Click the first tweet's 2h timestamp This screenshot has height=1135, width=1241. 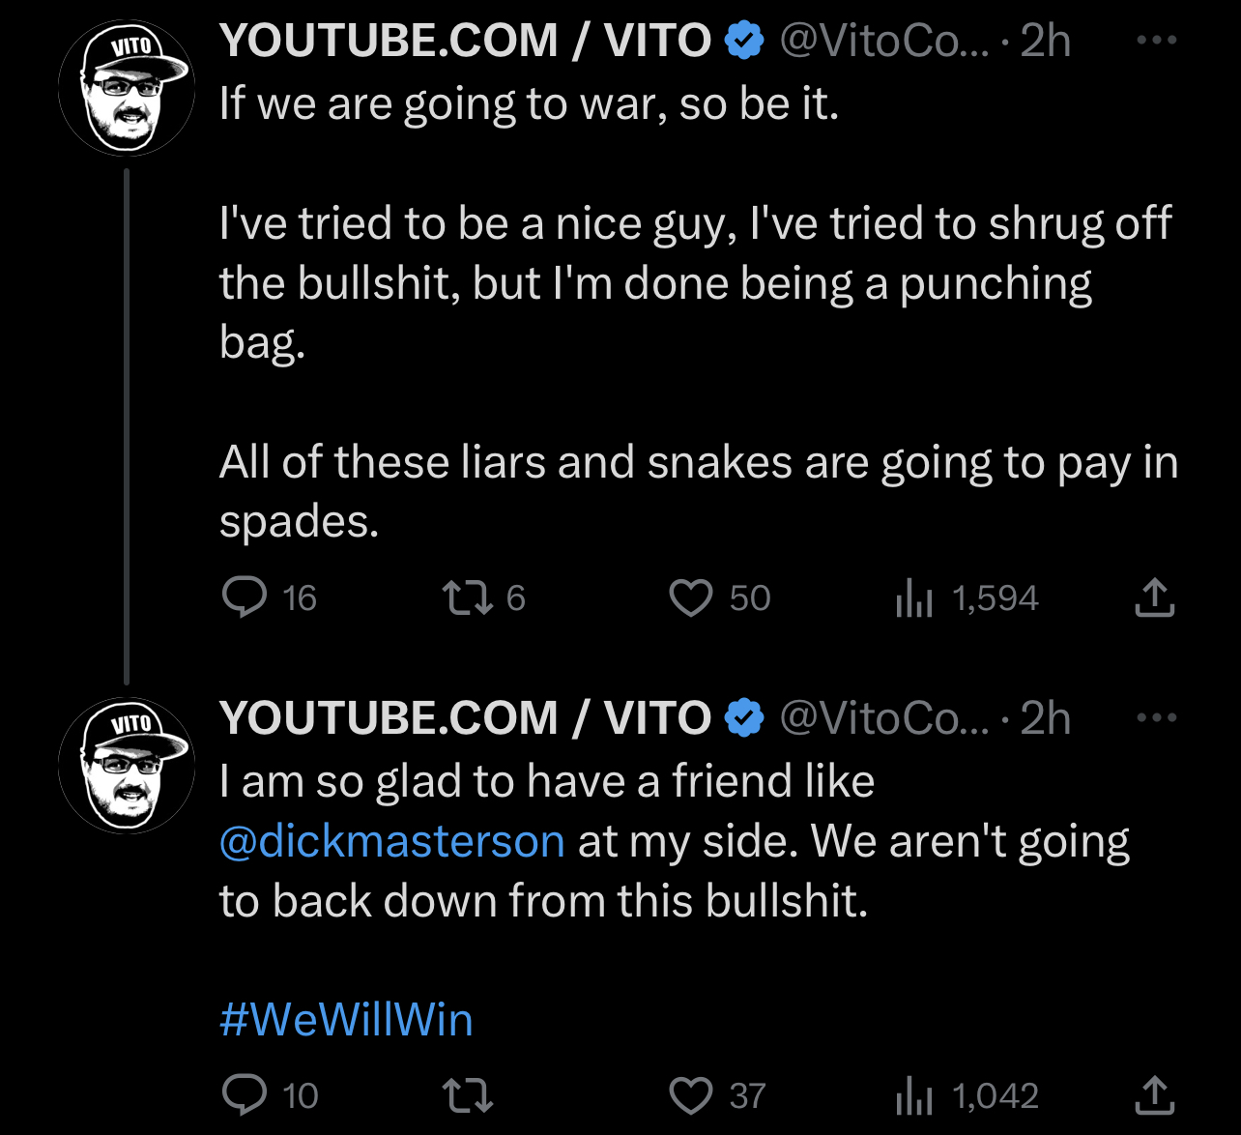point(1045,41)
